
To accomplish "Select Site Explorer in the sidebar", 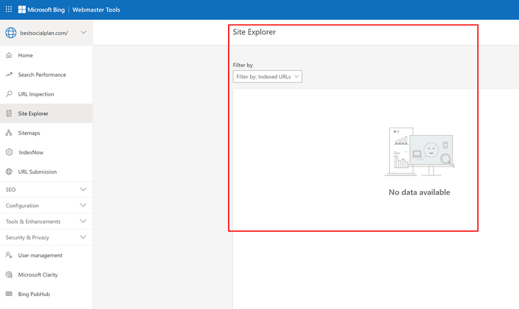I will (33, 113).
